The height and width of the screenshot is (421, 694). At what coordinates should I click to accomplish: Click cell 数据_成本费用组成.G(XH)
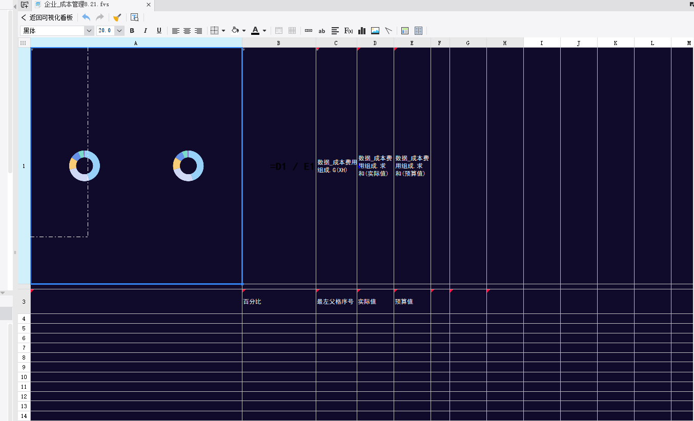[x=336, y=166]
